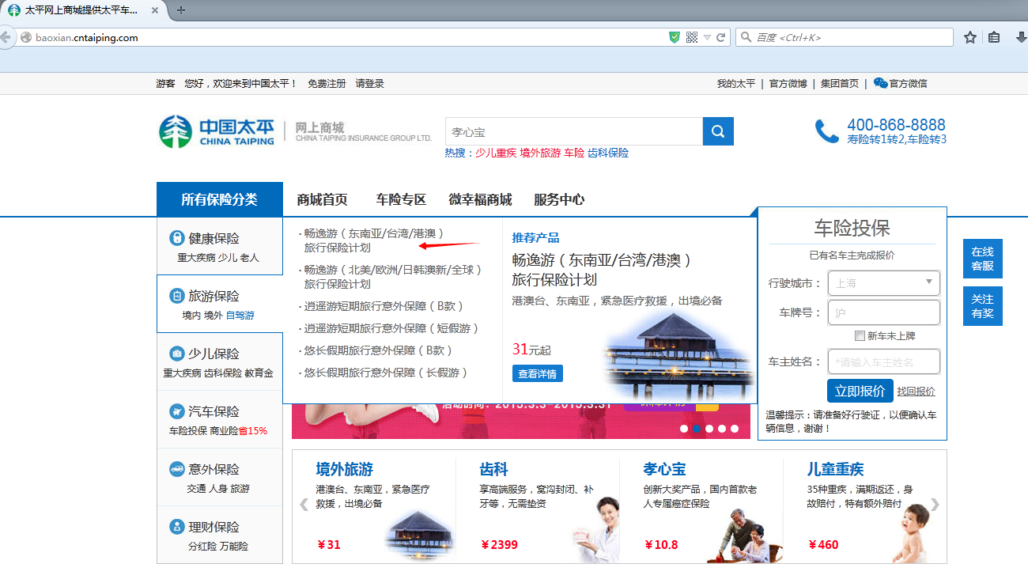Image resolution: width=1028 pixels, height=579 pixels.
Task: Click the blue phone handset icon
Action: [827, 131]
